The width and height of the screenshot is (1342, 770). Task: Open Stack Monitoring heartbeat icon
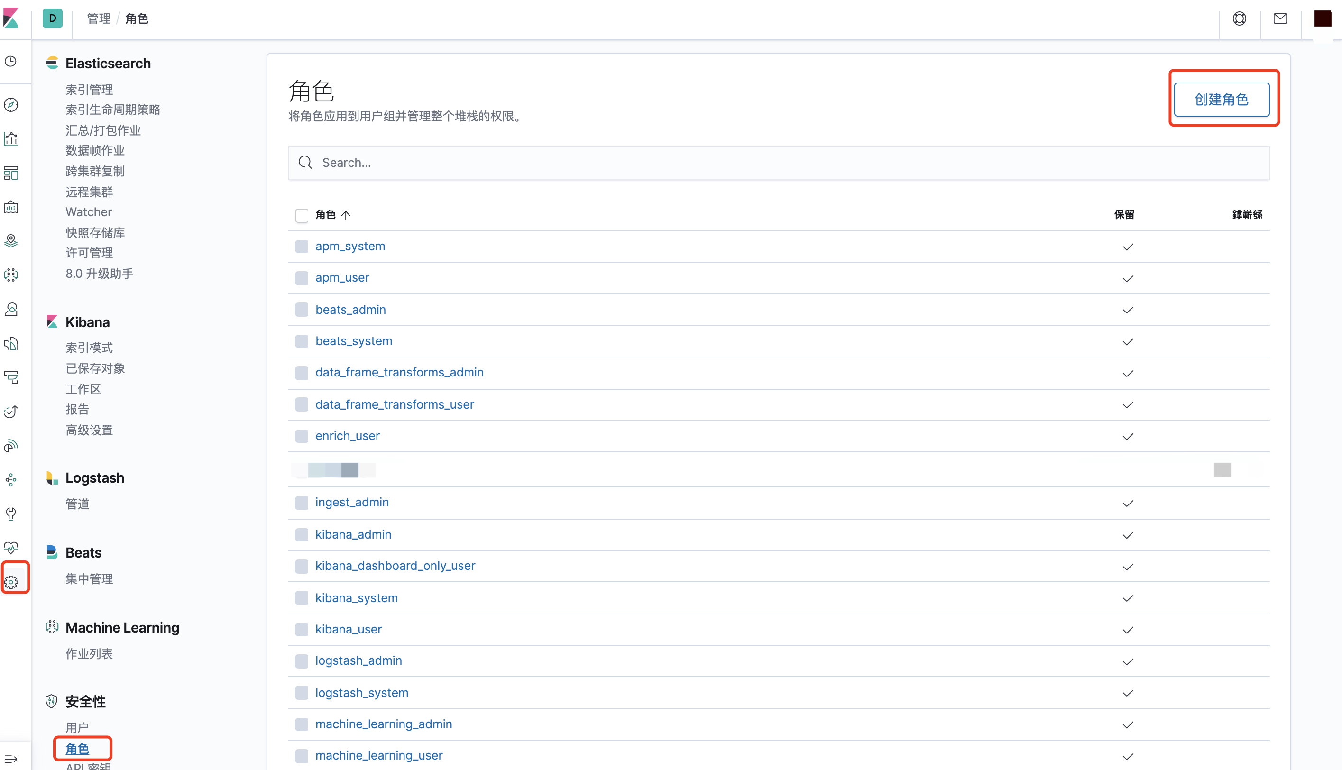[x=10, y=547]
